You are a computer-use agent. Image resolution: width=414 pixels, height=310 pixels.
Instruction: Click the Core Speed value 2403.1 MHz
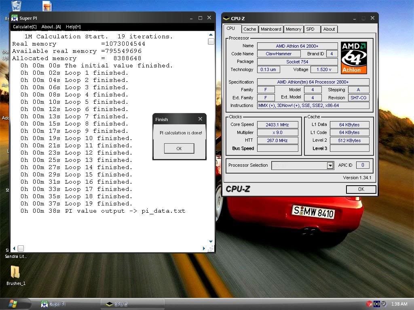pos(277,125)
